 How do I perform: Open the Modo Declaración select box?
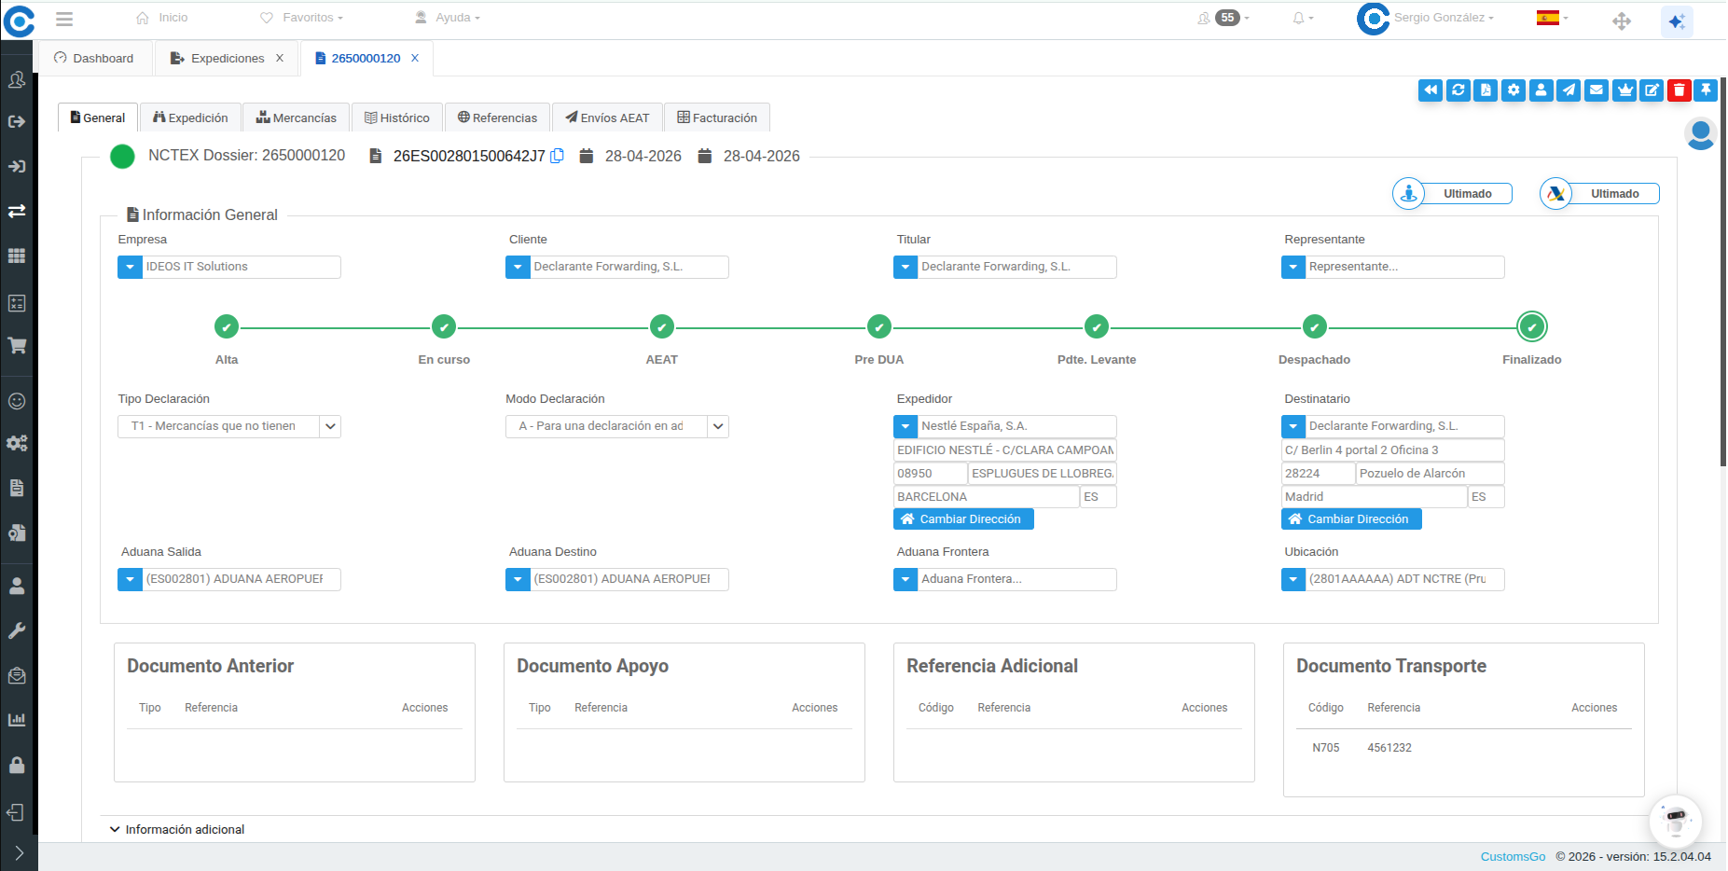[x=617, y=426]
